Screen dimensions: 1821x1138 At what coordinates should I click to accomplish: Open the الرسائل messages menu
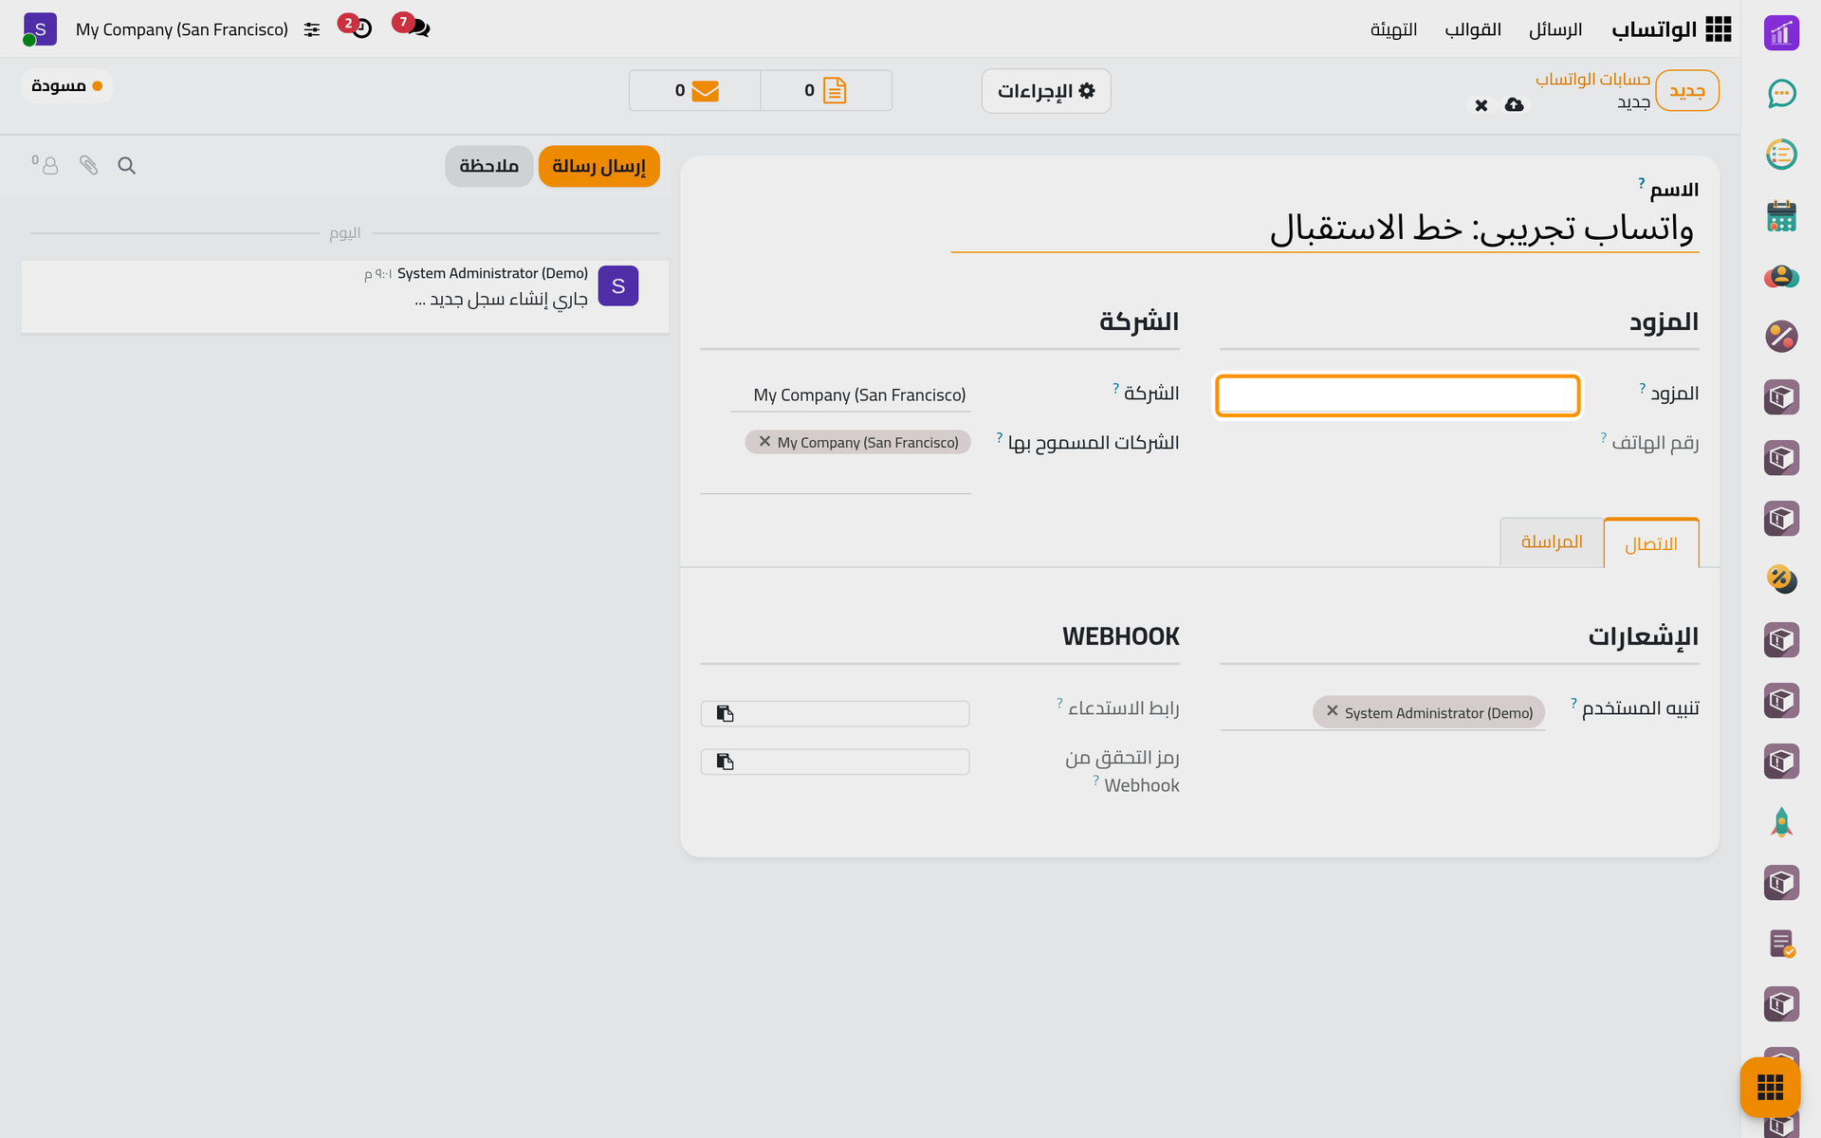coord(1555,29)
